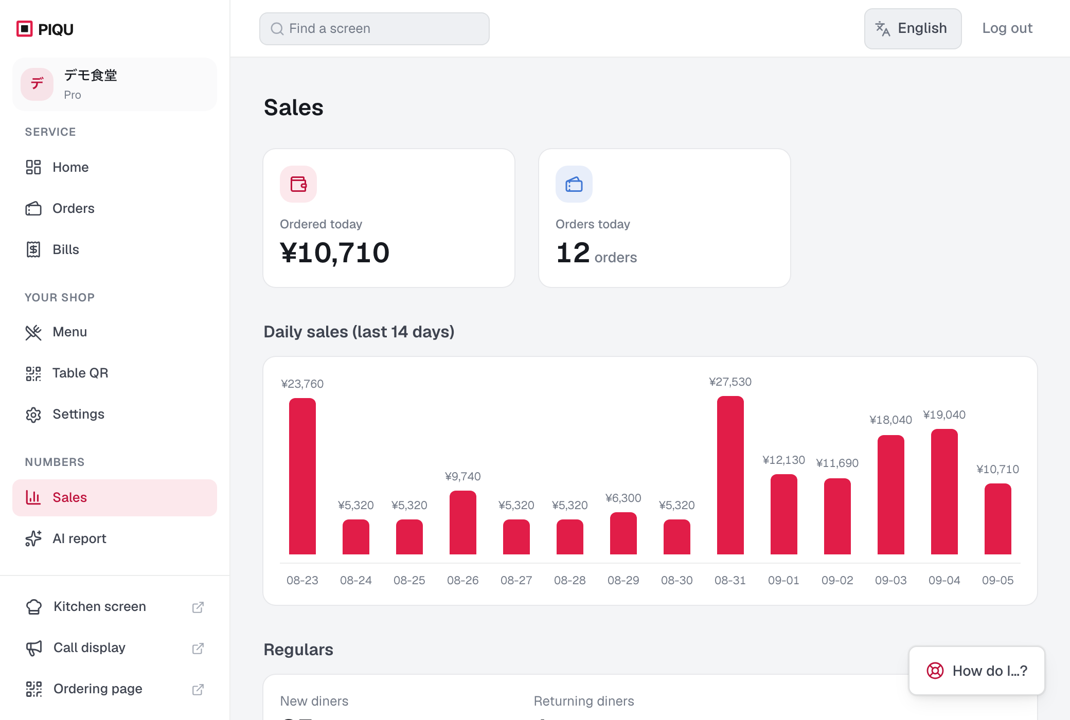Screen dimensions: 1070x720
Task: Open the How do I...? help
Action: point(977,671)
